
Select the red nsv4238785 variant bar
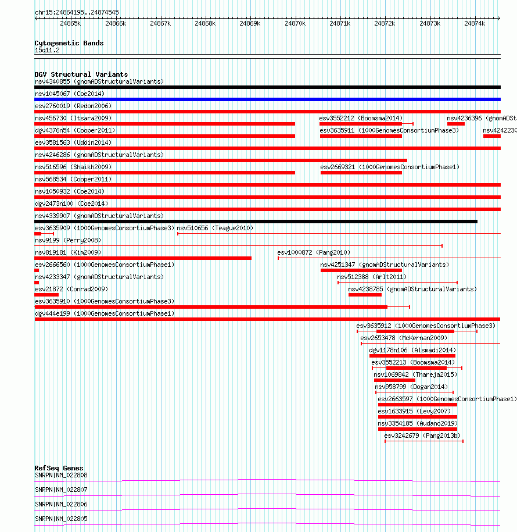point(365,295)
